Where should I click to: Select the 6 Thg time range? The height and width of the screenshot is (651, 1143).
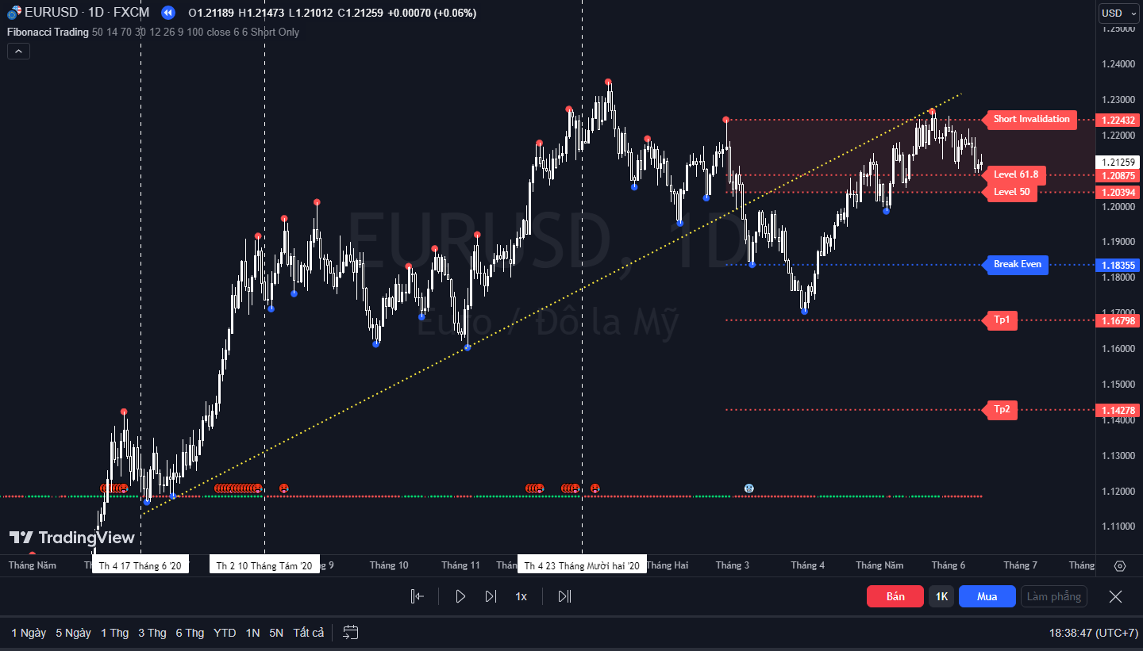click(190, 633)
